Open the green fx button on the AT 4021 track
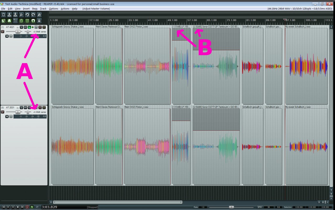The height and width of the screenshot is (210, 335). (29, 27)
